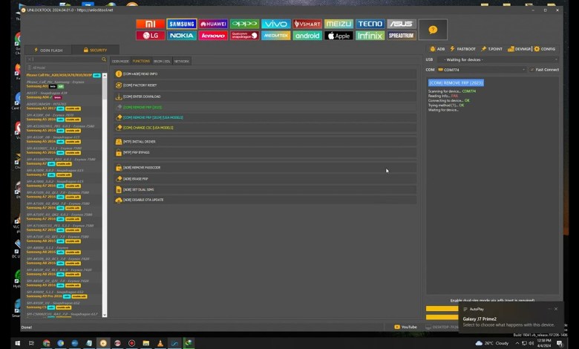Image resolution: width=579 pixels, height=349 pixels.
Task: Run [COM+ADB] Read Info
Action: [x=265, y=74]
